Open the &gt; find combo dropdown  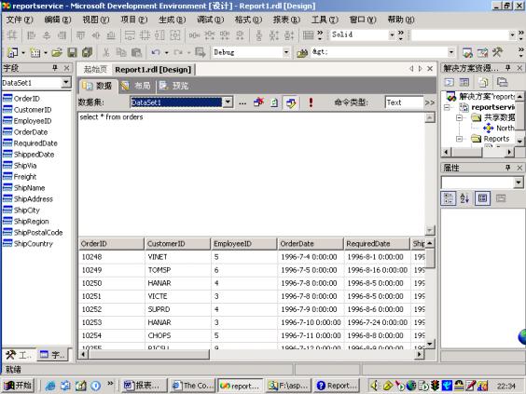tap(451, 52)
